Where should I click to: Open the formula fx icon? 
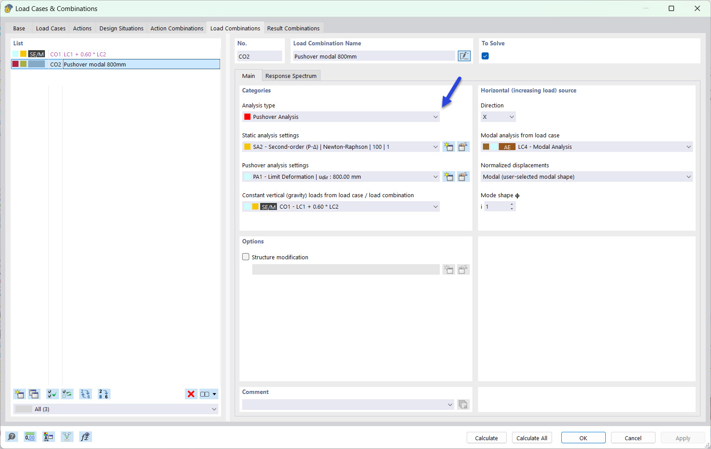click(85, 437)
